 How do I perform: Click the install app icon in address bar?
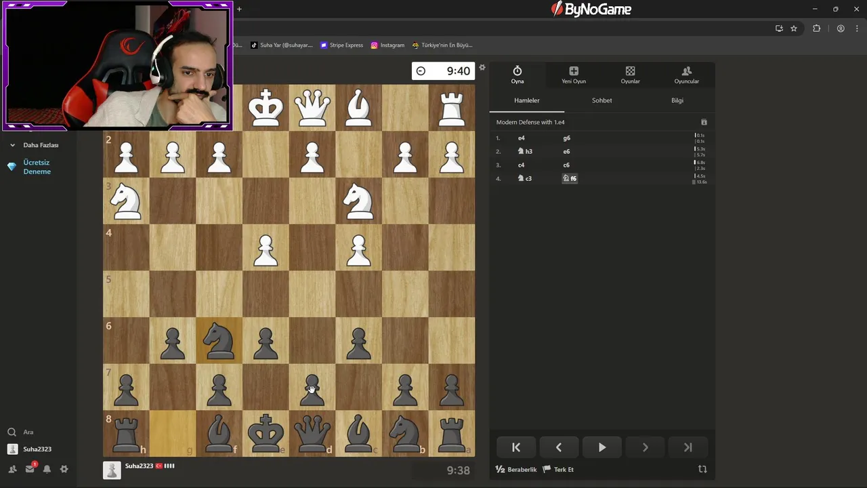779,28
